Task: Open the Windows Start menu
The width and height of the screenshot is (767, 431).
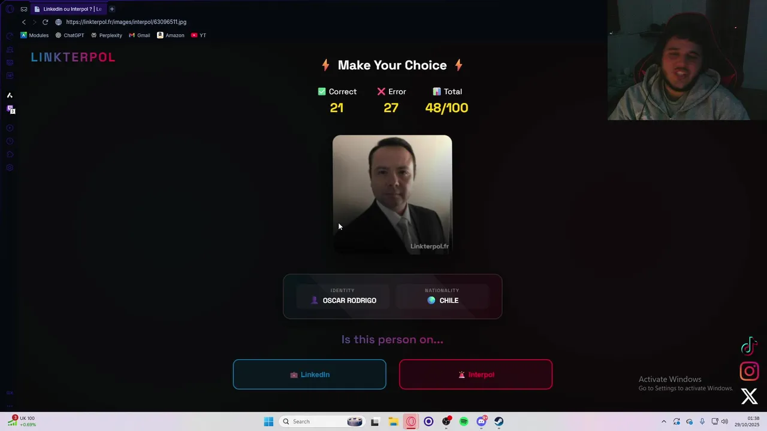Action: (268, 421)
